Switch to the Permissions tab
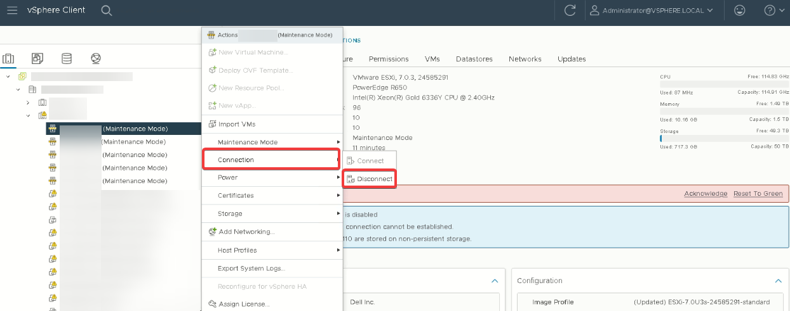The width and height of the screenshot is (790, 311). [x=389, y=59]
